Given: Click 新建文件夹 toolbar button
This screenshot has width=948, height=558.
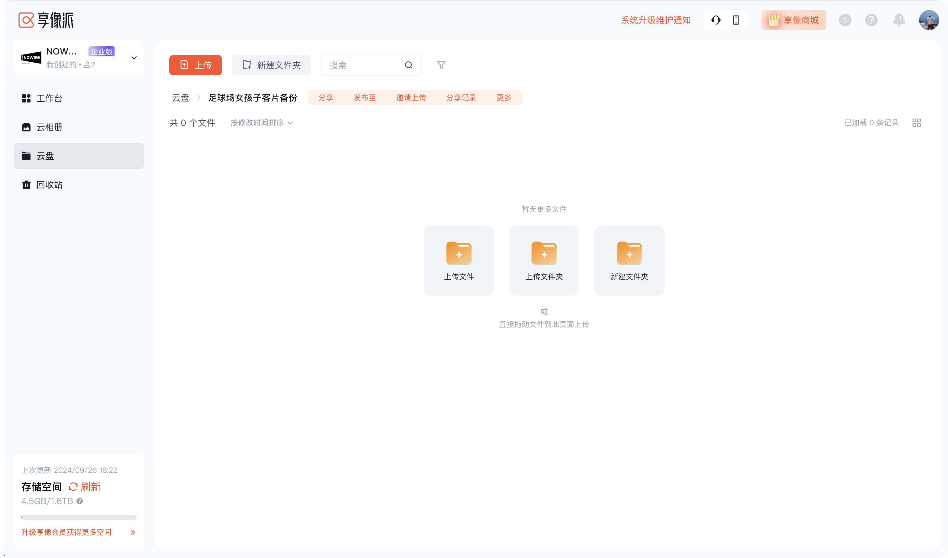Looking at the screenshot, I should pos(271,65).
